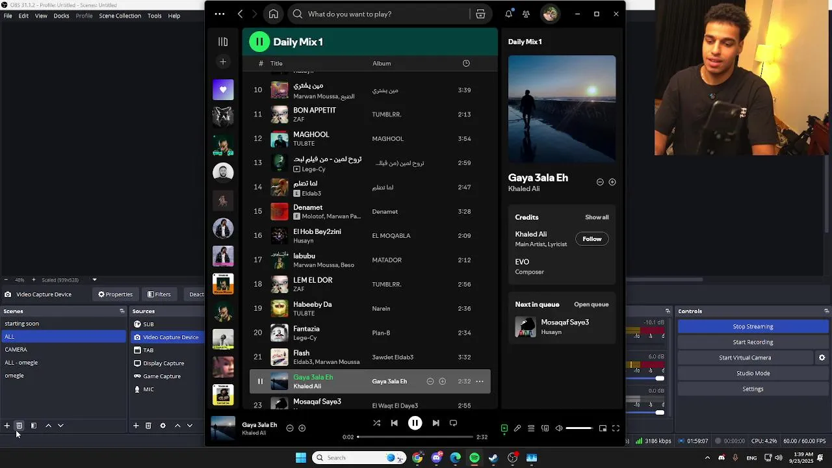Open Spotify notifications bell
Image resolution: width=832 pixels, height=468 pixels.
point(509,14)
